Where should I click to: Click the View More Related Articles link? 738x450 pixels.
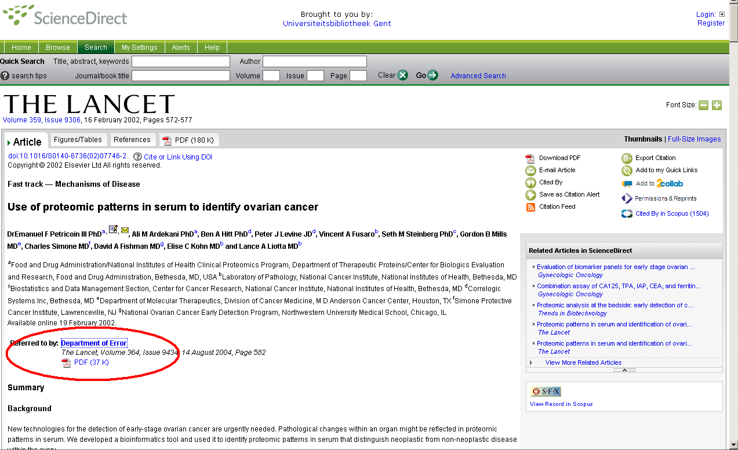[x=583, y=362]
